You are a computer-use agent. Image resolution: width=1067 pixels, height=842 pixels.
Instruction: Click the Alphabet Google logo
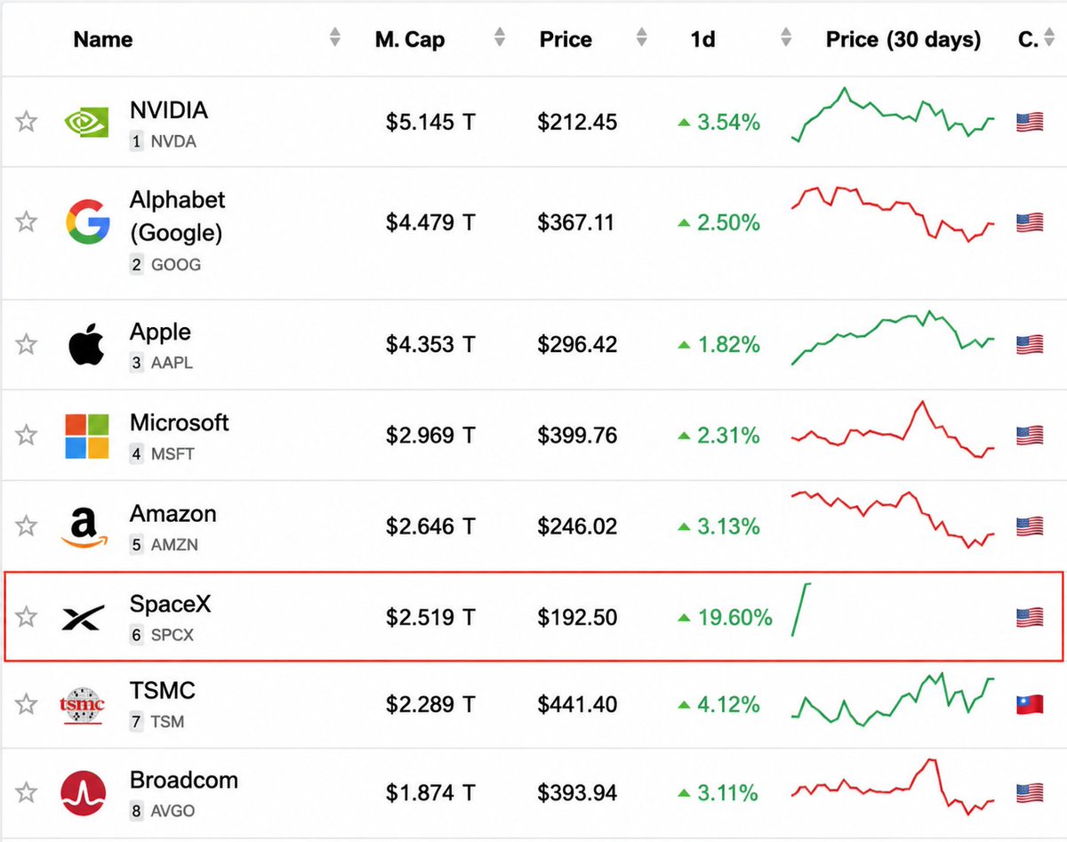pyautogui.click(x=87, y=222)
